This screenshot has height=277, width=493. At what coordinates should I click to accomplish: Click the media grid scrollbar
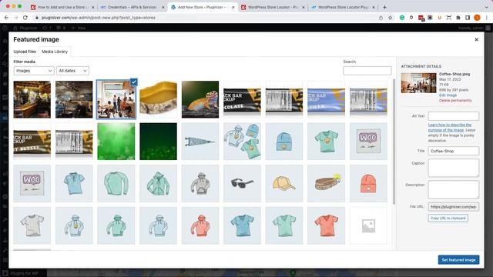[394, 142]
